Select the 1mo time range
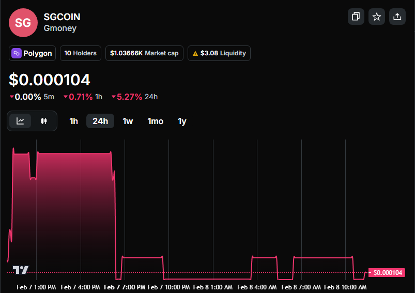Screen dimensions: 415x293 (156, 121)
